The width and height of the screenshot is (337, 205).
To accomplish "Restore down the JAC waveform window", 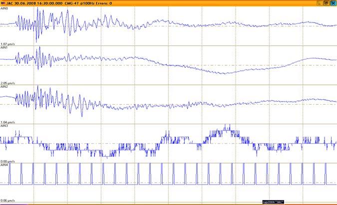I will click(x=326, y=3).
